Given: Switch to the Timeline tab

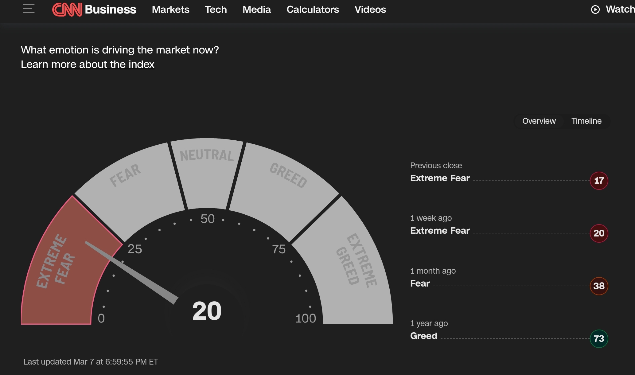Looking at the screenshot, I should (x=586, y=121).
